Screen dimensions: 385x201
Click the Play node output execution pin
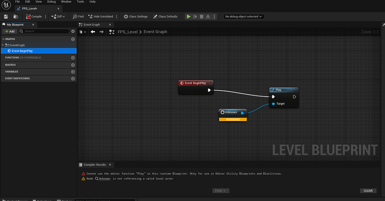294,97
